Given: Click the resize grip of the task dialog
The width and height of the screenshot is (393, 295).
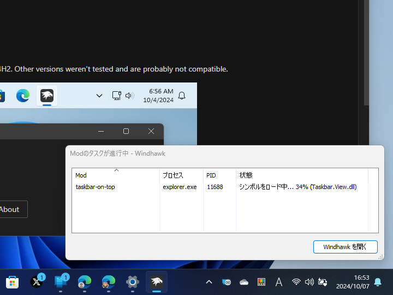Looking at the screenshot, I should [380, 257].
